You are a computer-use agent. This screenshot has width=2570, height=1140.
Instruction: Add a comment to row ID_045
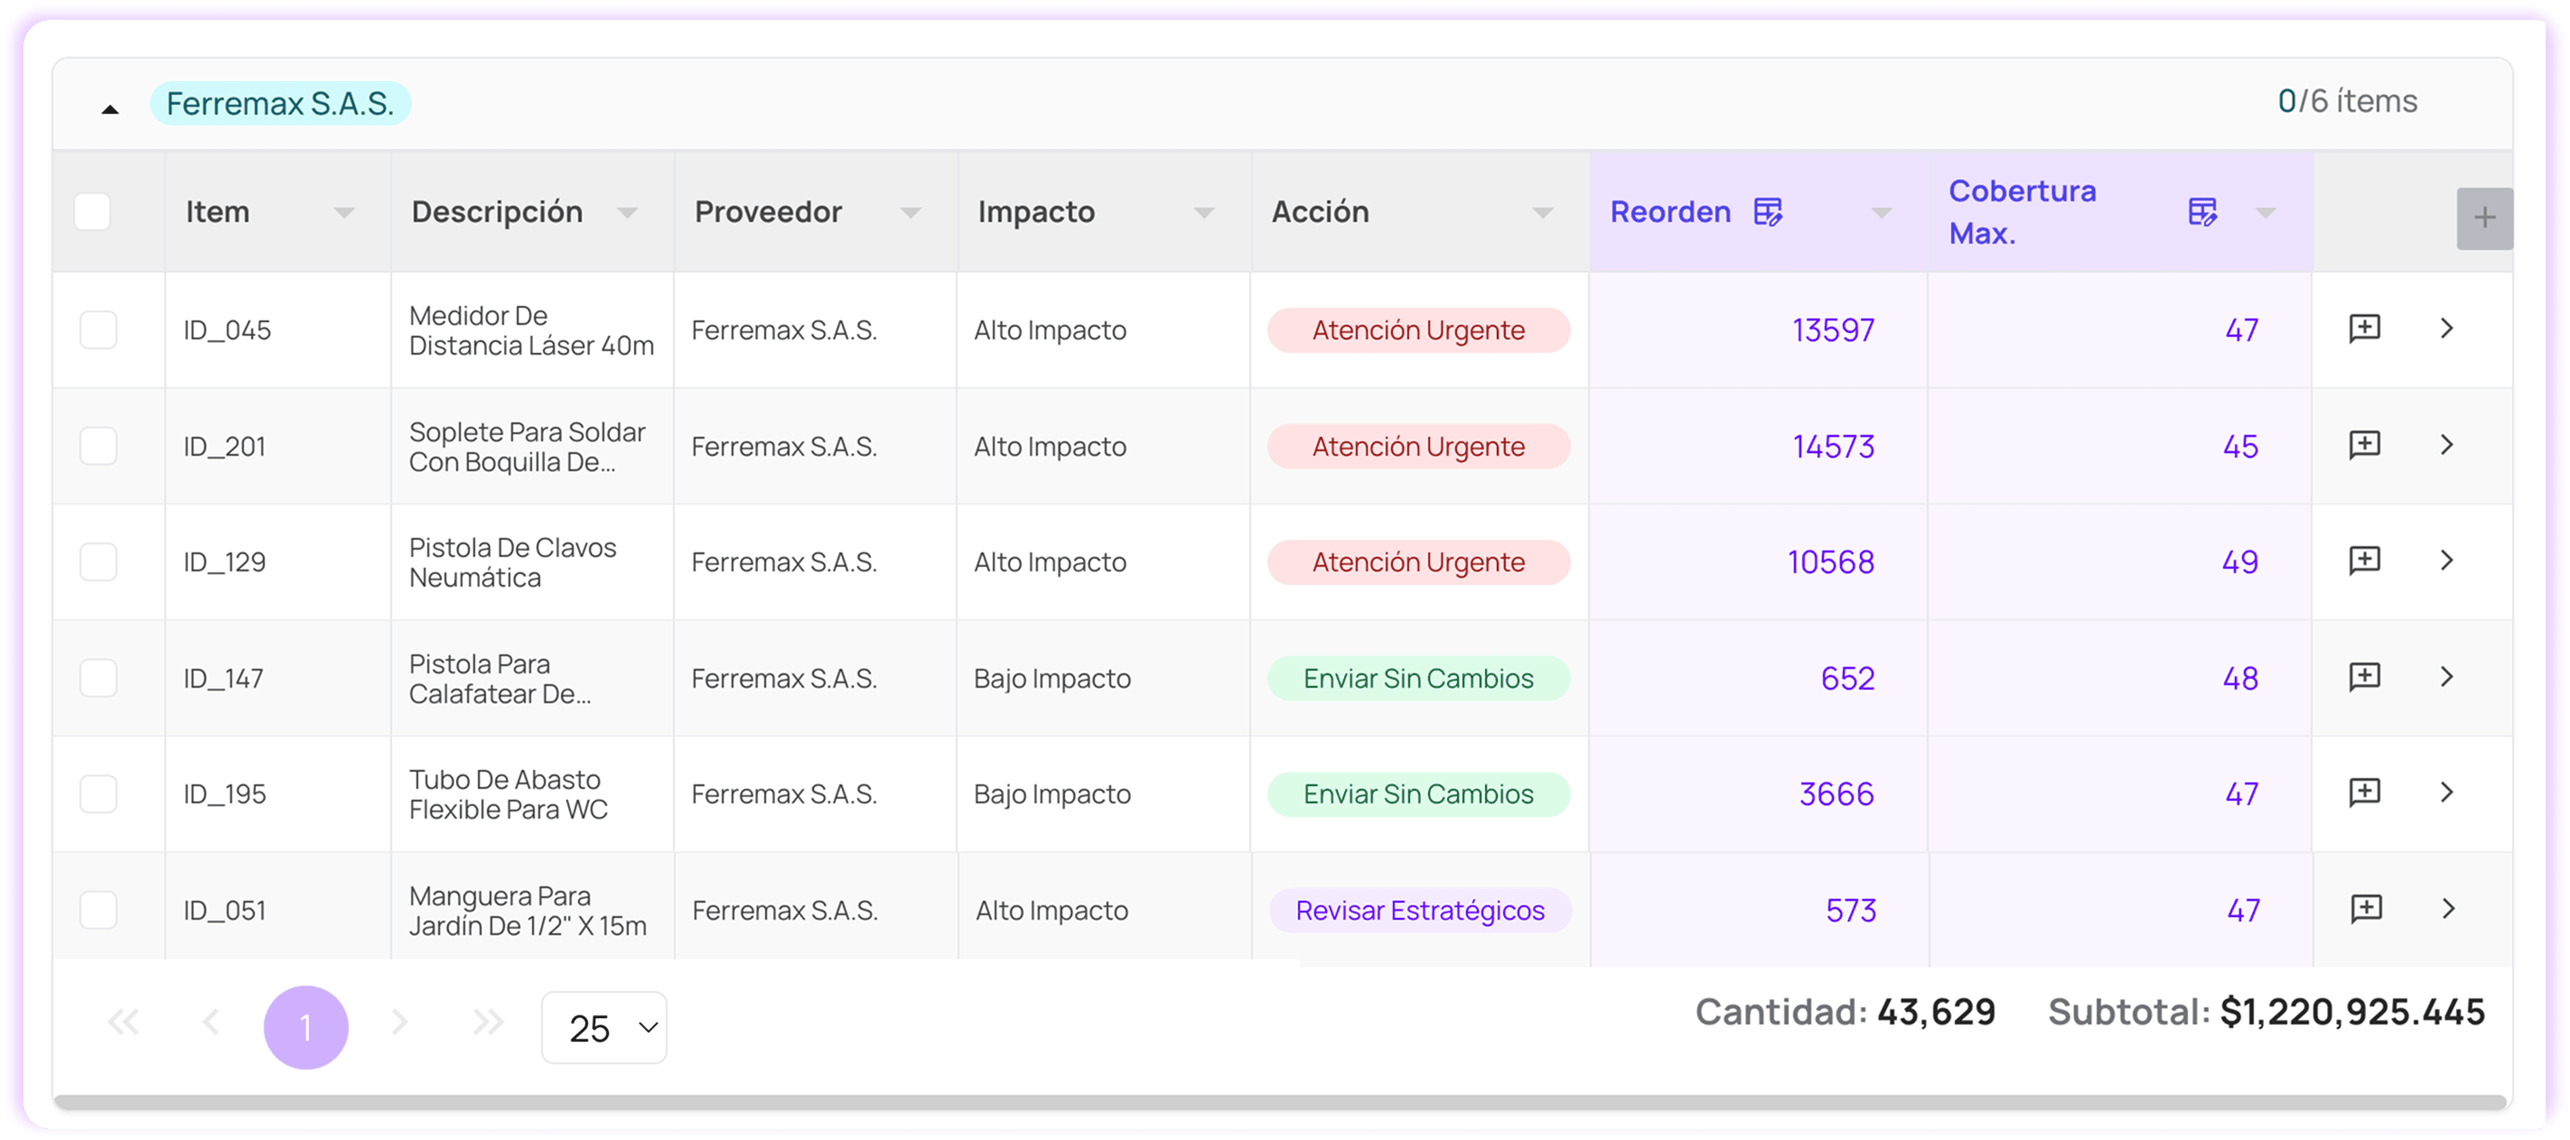coord(2364,329)
